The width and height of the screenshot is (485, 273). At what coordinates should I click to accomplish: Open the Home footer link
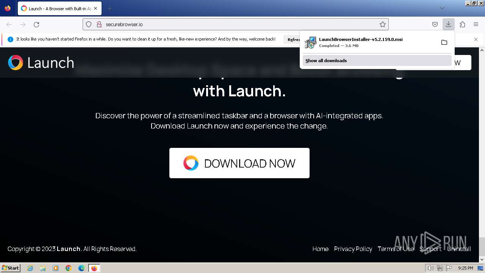point(321,249)
